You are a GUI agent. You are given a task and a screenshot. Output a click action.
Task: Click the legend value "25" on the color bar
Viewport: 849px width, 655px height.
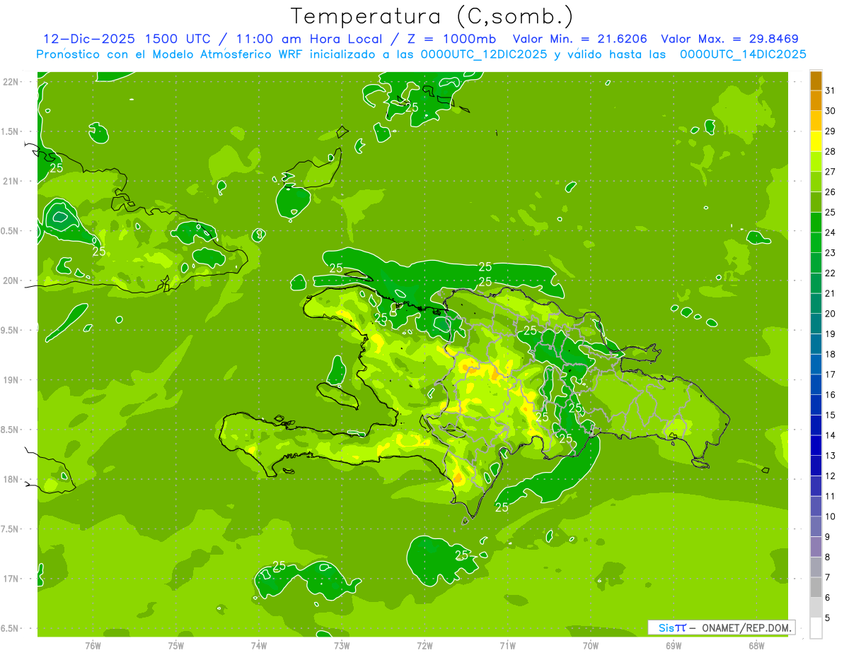[x=831, y=212]
